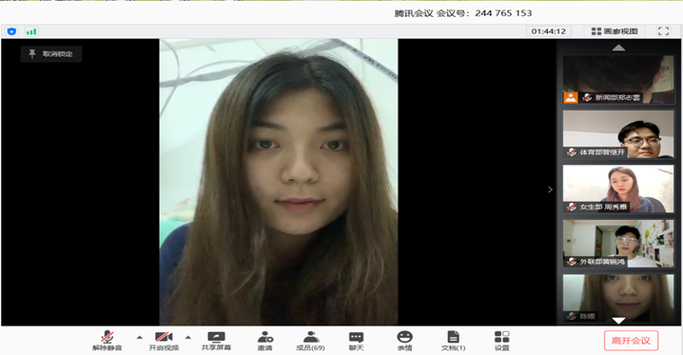Open the 表情 emoji reactions
683x355 pixels.
click(x=404, y=341)
